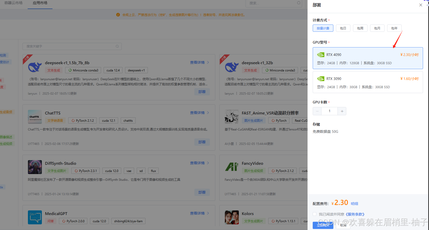
Task: Click the PyTorch 2.1.2 tag on ChatTTS
Action: click(82, 120)
